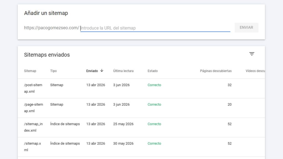Select the 25 may 2026 last read date

123,124
